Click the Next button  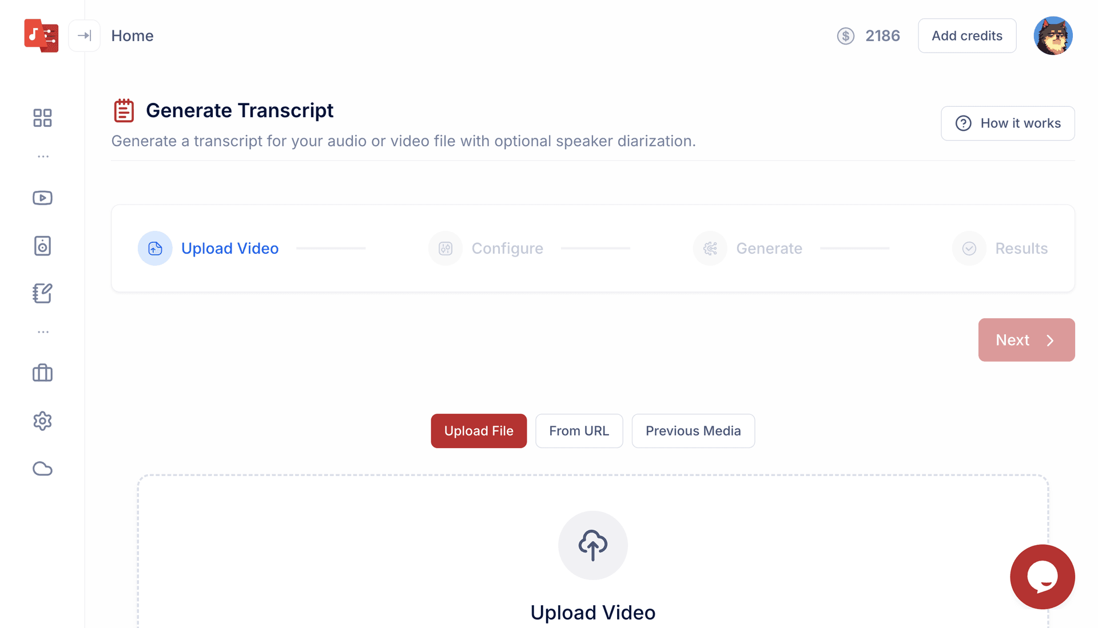click(x=1026, y=340)
